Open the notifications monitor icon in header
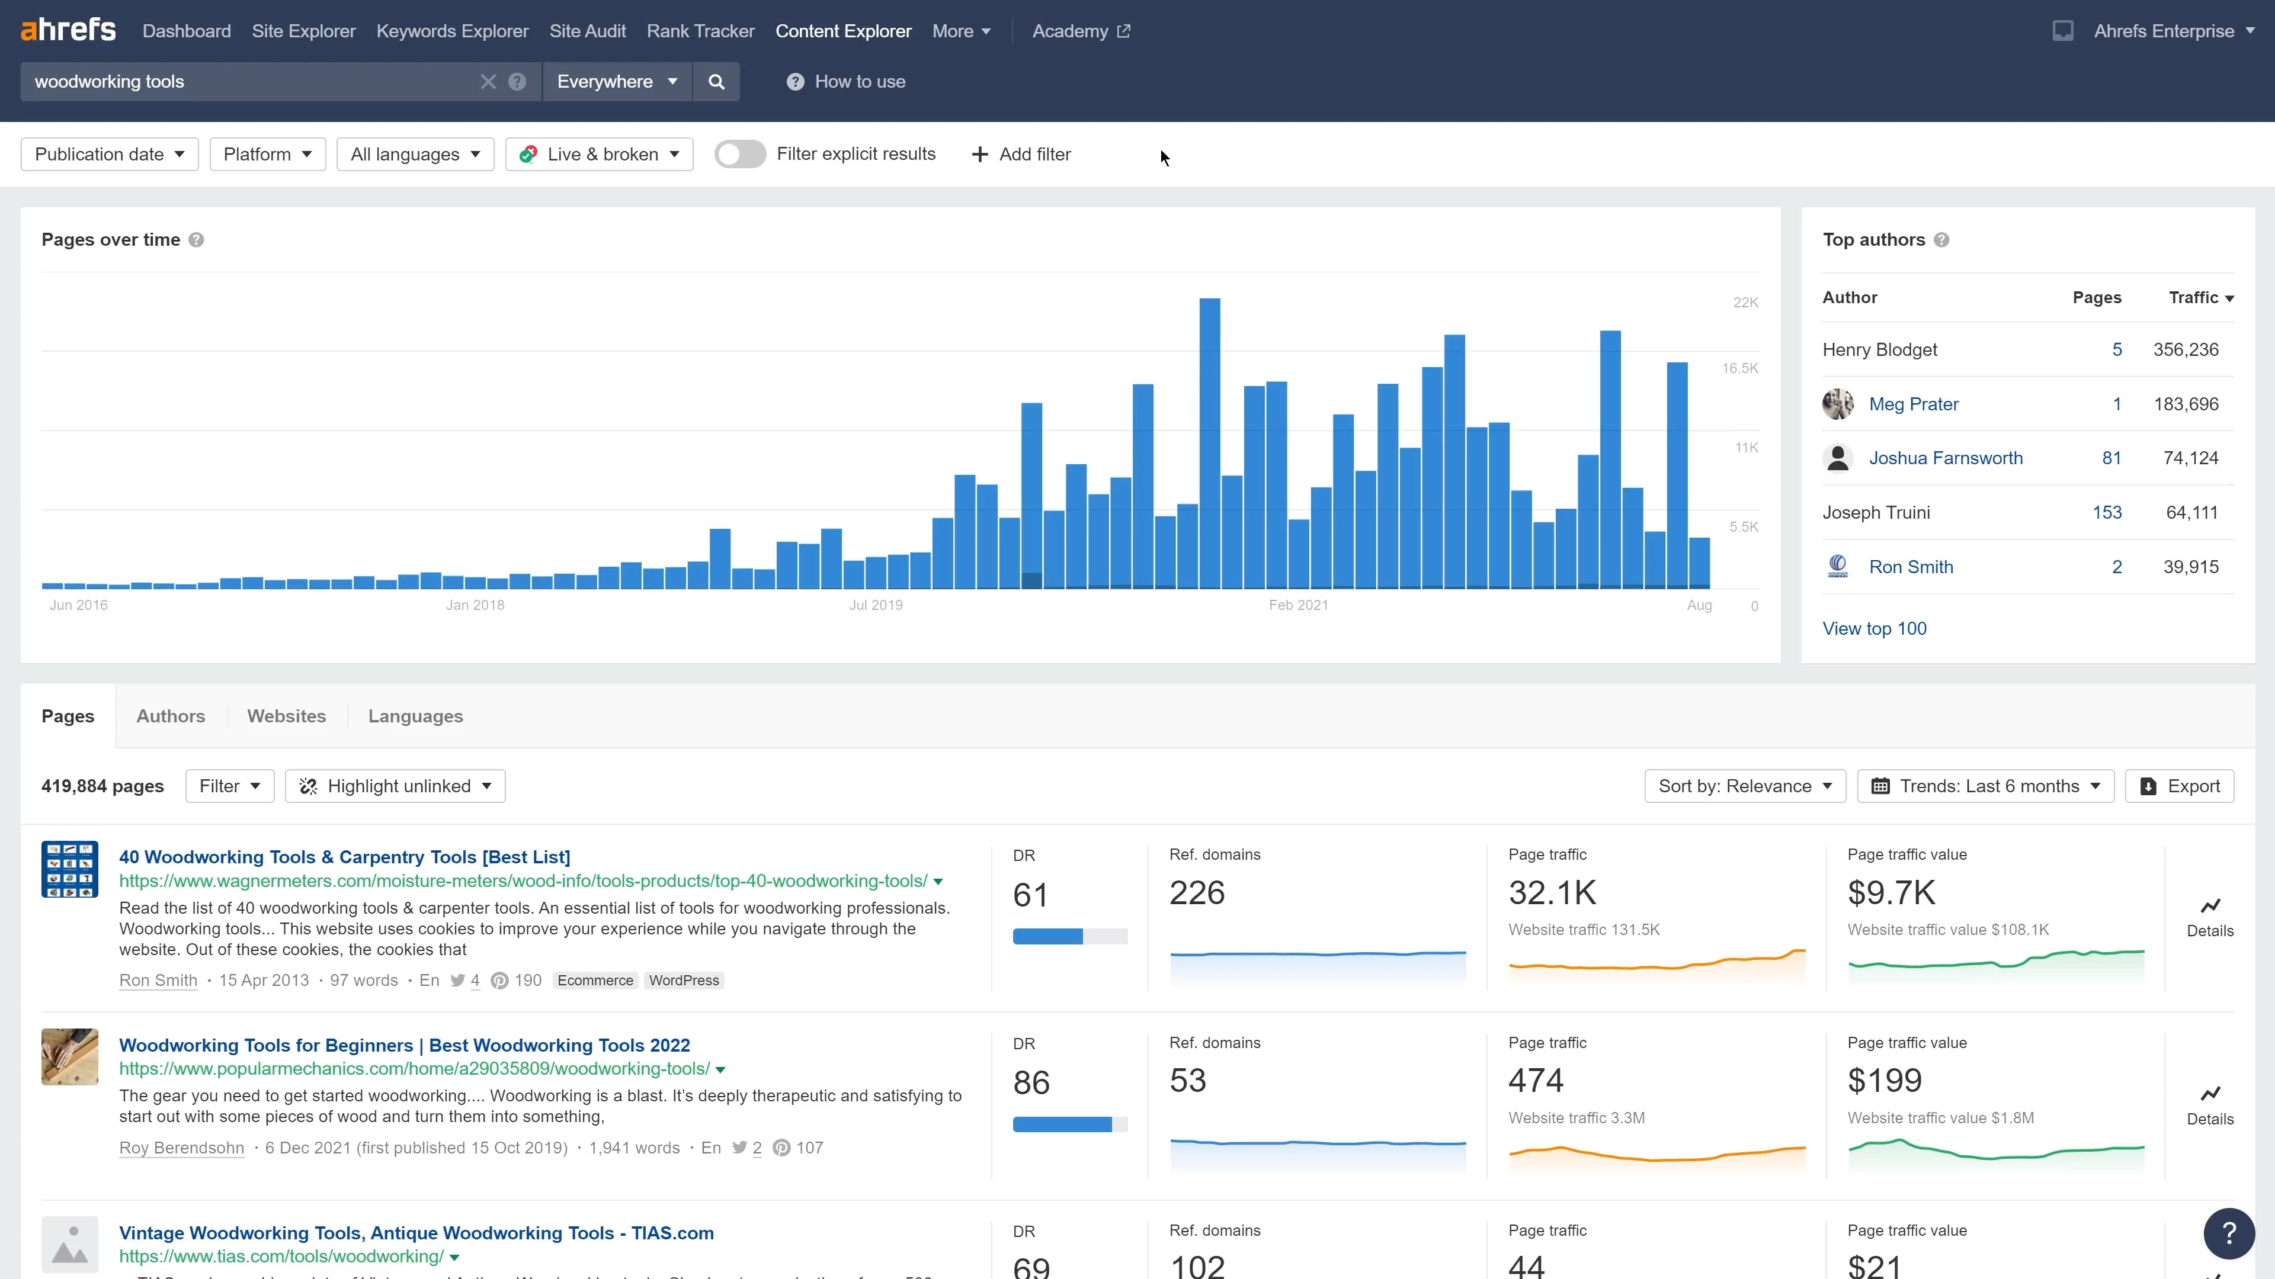Image resolution: width=2275 pixels, height=1279 pixels. coord(2062,31)
